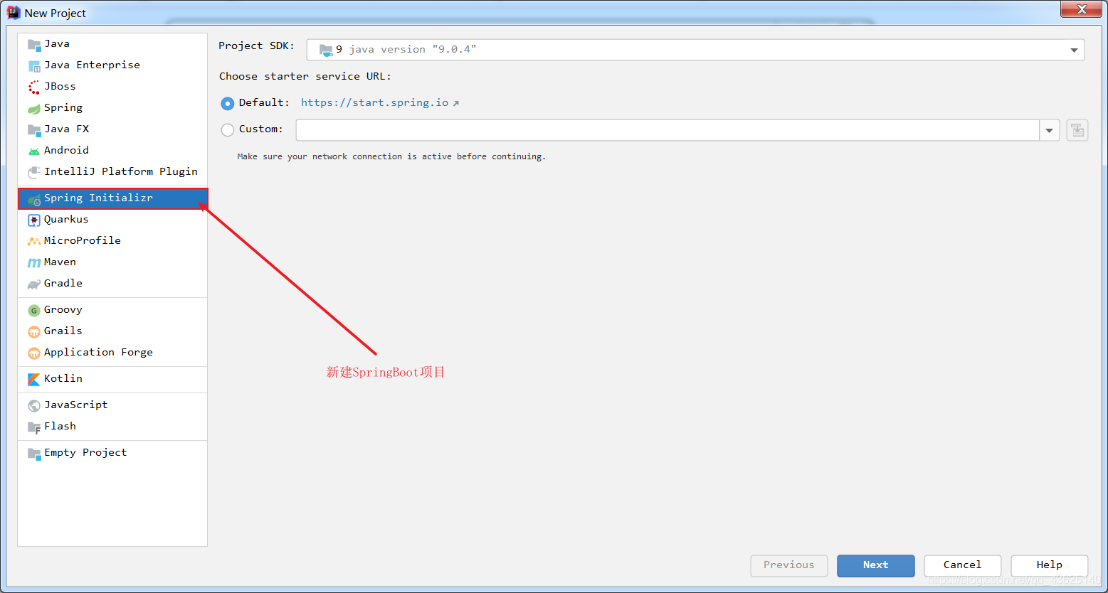Select Android in project list
This screenshot has height=593, width=1108.
[112, 151]
